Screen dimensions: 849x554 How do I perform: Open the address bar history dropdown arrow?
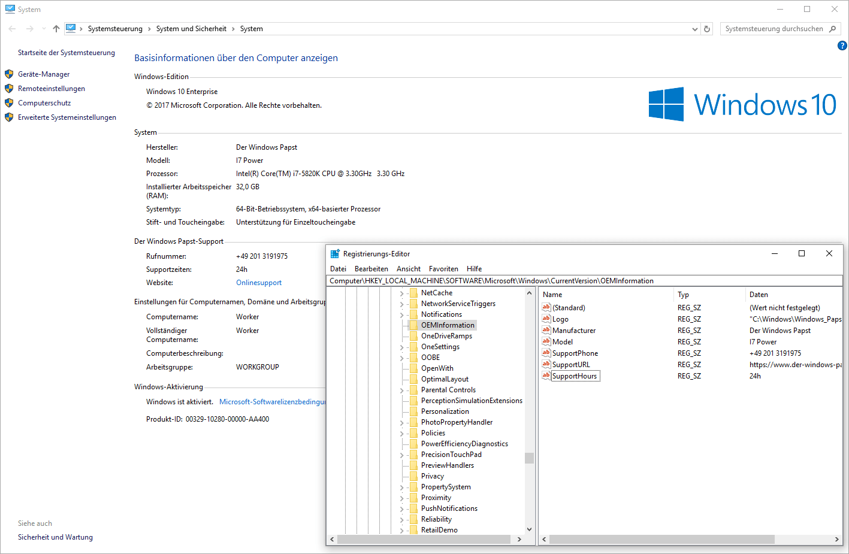[x=695, y=29]
